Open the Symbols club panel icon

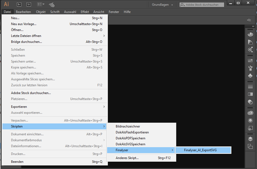point(250,75)
